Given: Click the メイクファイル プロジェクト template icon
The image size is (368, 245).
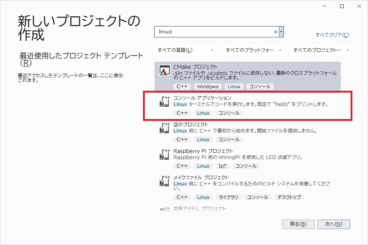Looking at the screenshot, I should 164,181.
